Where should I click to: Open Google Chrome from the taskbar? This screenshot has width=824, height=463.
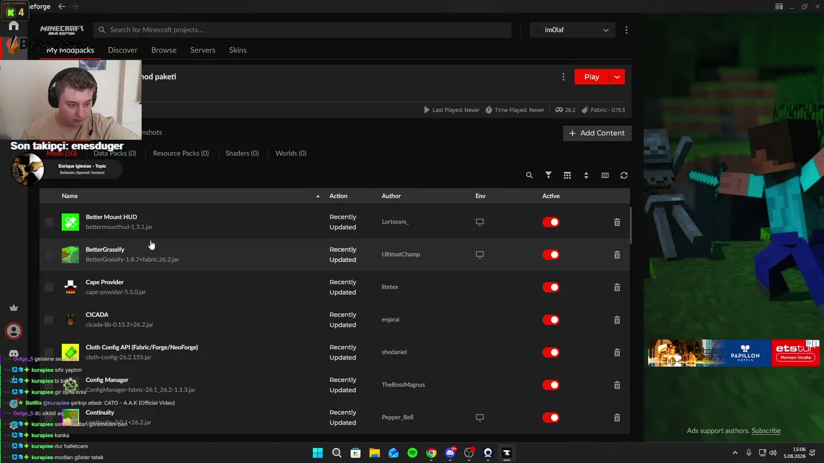pos(431,453)
